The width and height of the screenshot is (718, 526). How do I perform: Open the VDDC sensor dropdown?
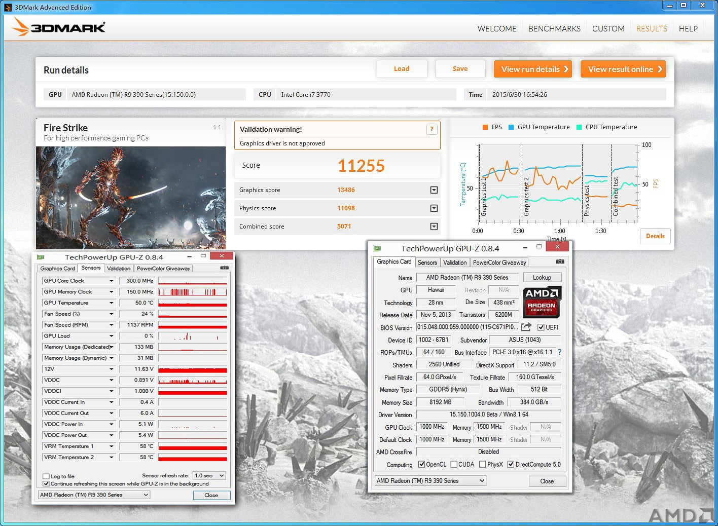coord(112,380)
